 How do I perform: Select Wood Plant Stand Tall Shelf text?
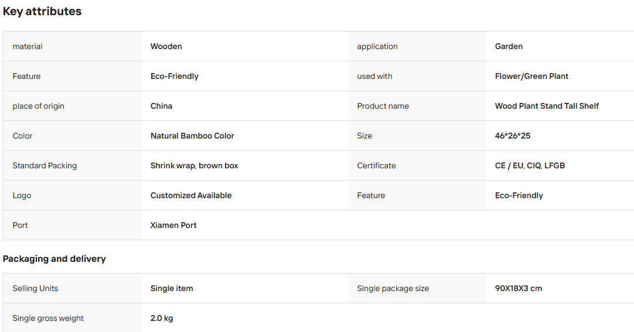pos(547,106)
